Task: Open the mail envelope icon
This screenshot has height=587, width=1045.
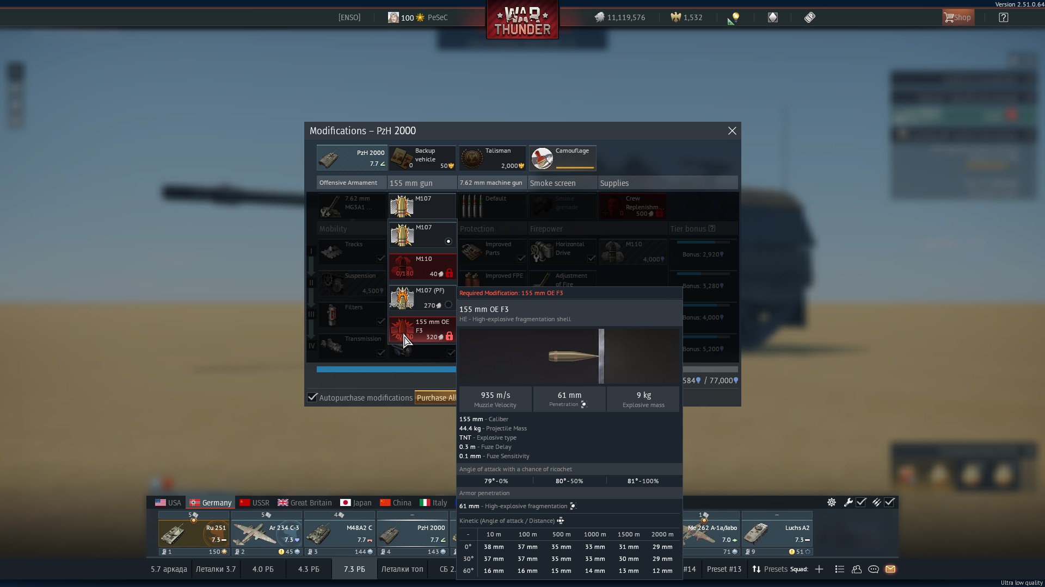Action: click(x=890, y=569)
